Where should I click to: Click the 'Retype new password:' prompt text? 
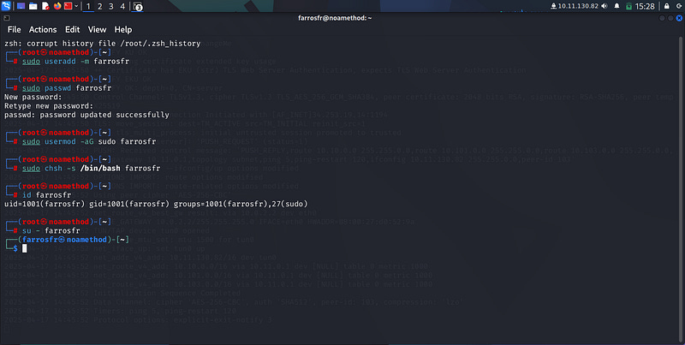pyautogui.click(x=49, y=105)
